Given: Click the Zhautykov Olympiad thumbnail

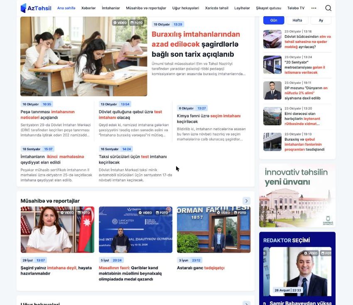Looking at the screenshot, I should (135, 229).
